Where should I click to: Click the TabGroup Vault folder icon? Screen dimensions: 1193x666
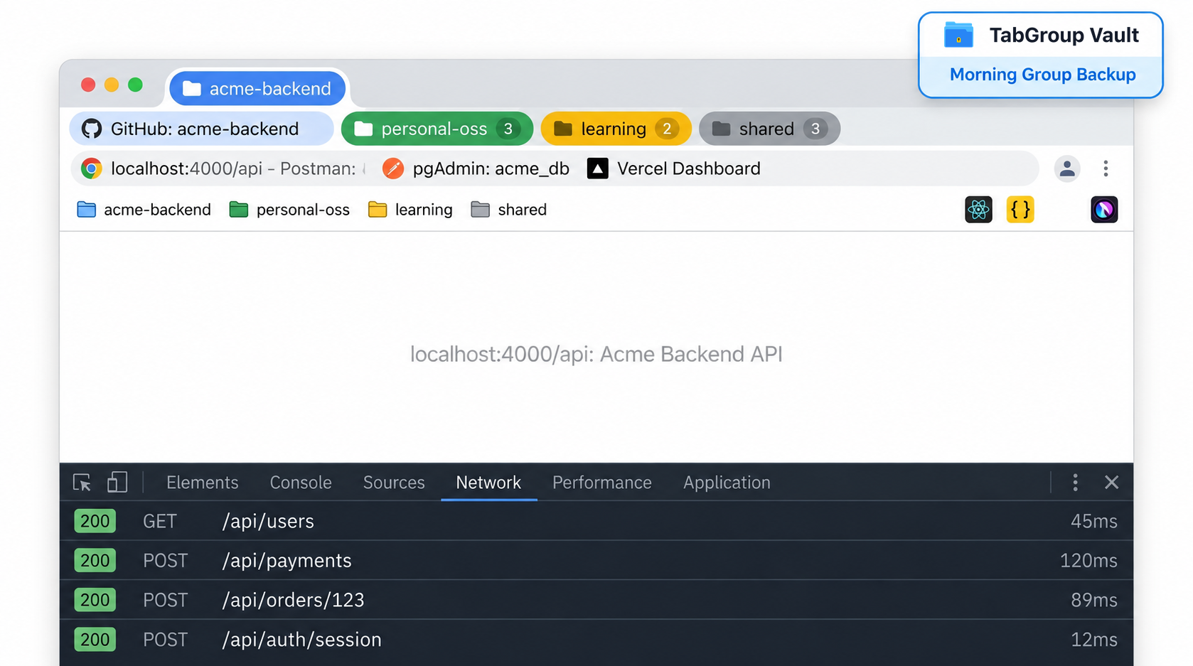958,35
